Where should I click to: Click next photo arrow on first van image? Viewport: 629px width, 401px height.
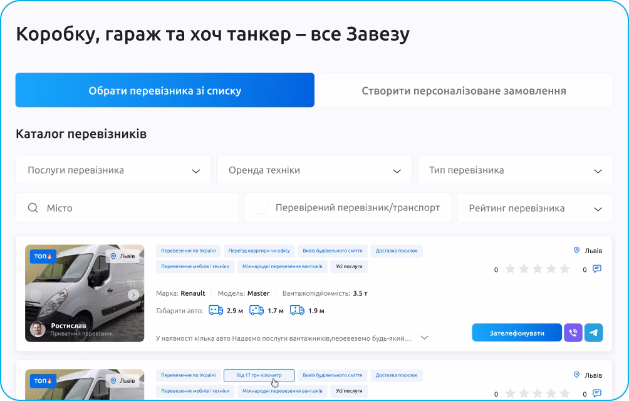pyautogui.click(x=133, y=295)
